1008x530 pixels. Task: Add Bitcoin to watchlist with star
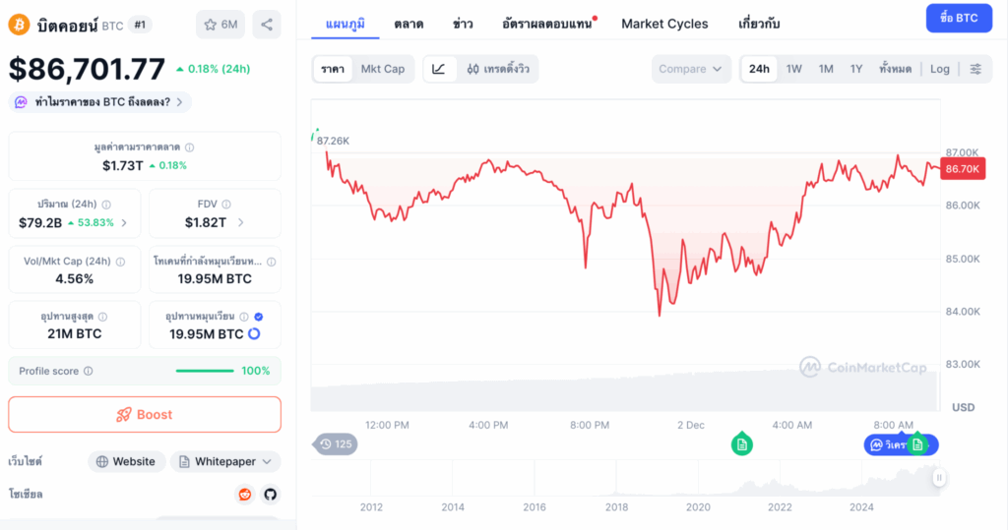point(220,24)
